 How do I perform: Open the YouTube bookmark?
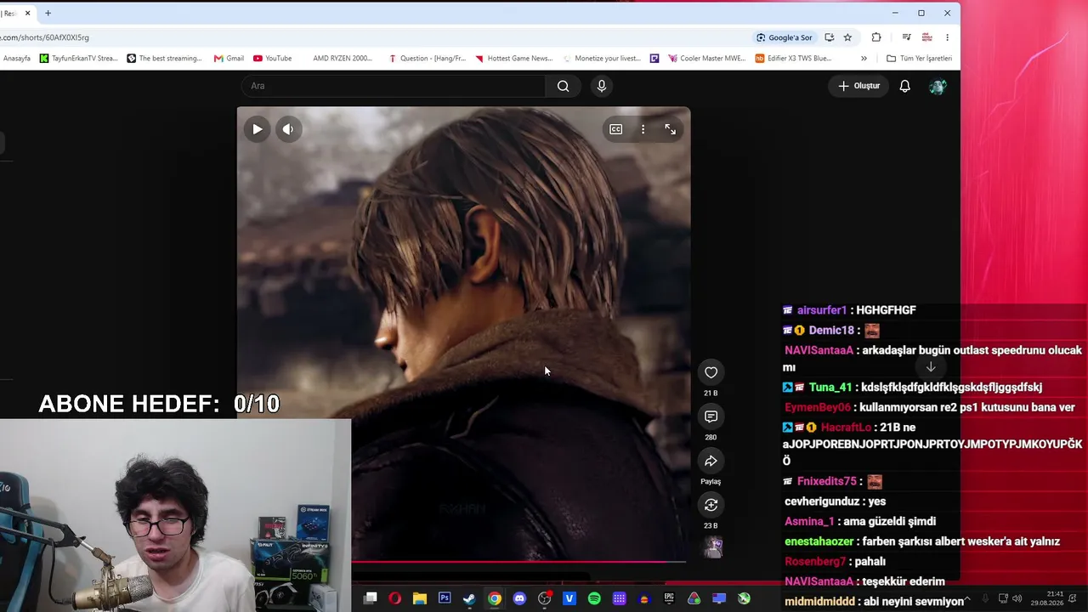tap(272, 59)
